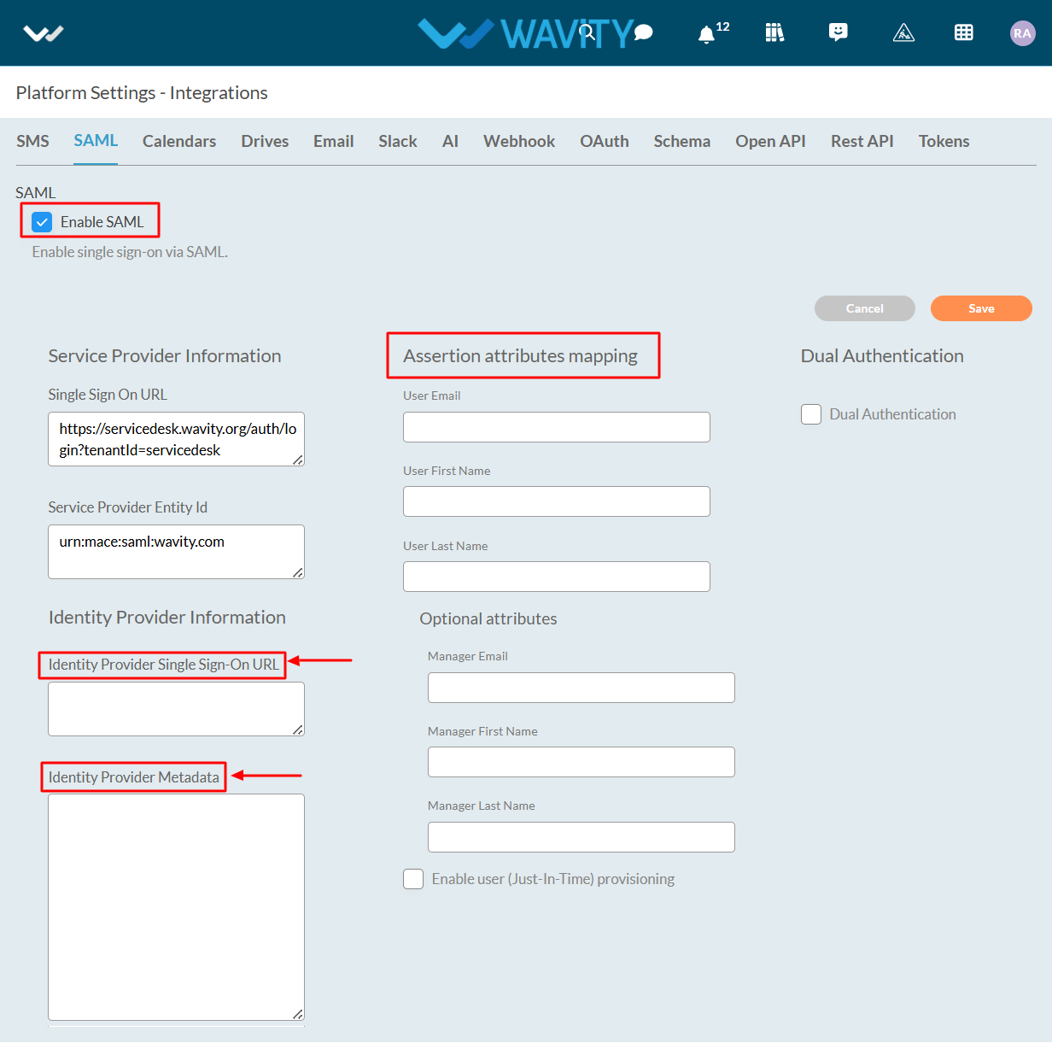Uncheck the Enable SAML checkbox
This screenshot has height=1043, width=1052.
tap(42, 222)
